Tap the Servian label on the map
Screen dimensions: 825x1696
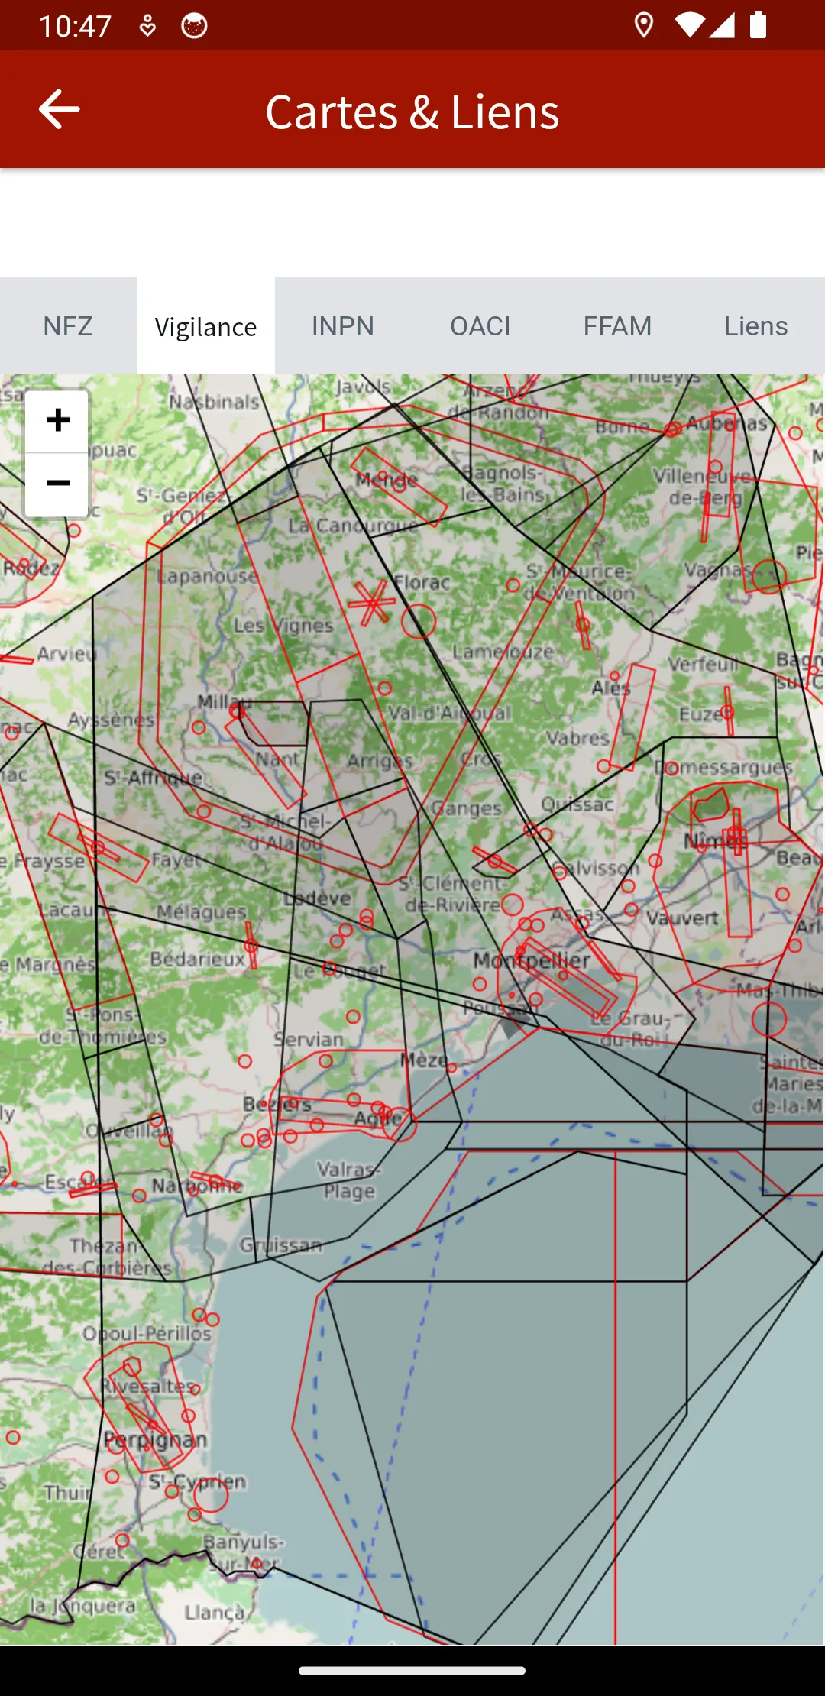click(x=309, y=1039)
